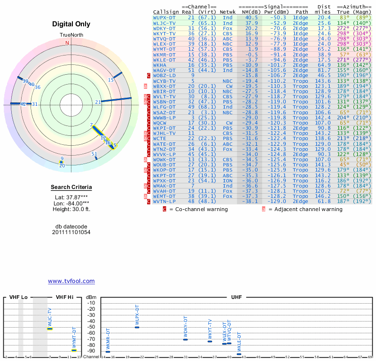The image size is (376, 361).
Task: Click channel 21 label on the radar plot
Action: tap(98, 102)
